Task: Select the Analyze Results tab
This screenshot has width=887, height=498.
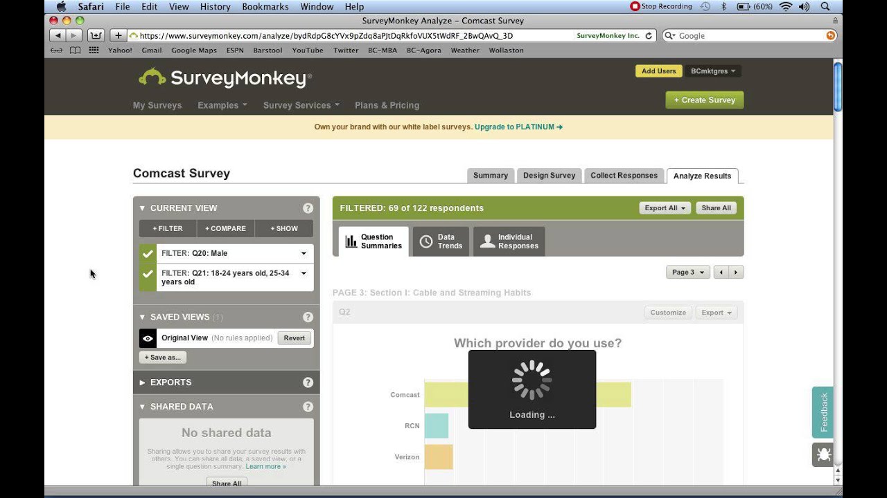Action: [x=703, y=176]
